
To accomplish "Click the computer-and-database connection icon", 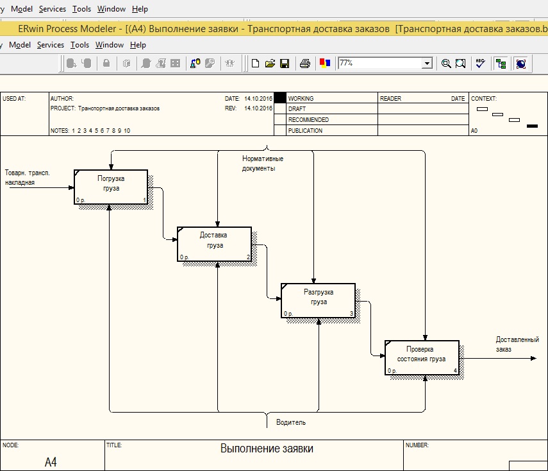I will [195, 63].
